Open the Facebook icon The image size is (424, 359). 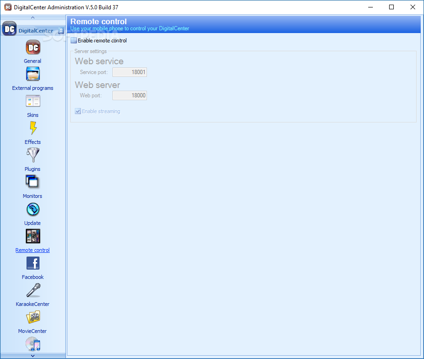33,263
